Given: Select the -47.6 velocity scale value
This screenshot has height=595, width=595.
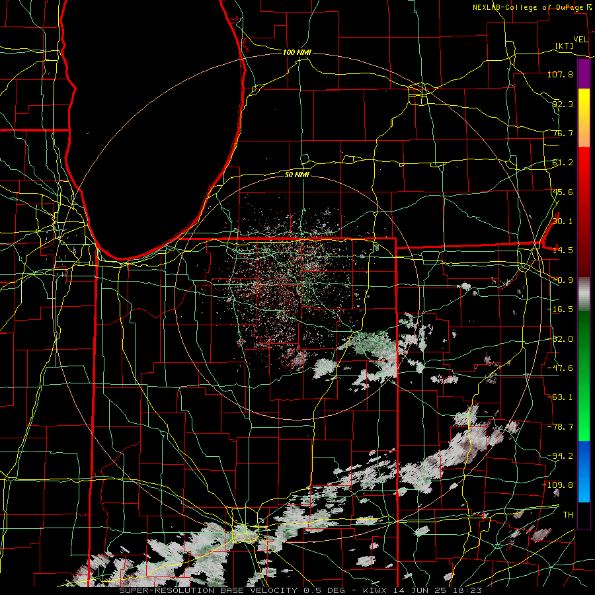Looking at the screenshot, I should coord(560,368).
